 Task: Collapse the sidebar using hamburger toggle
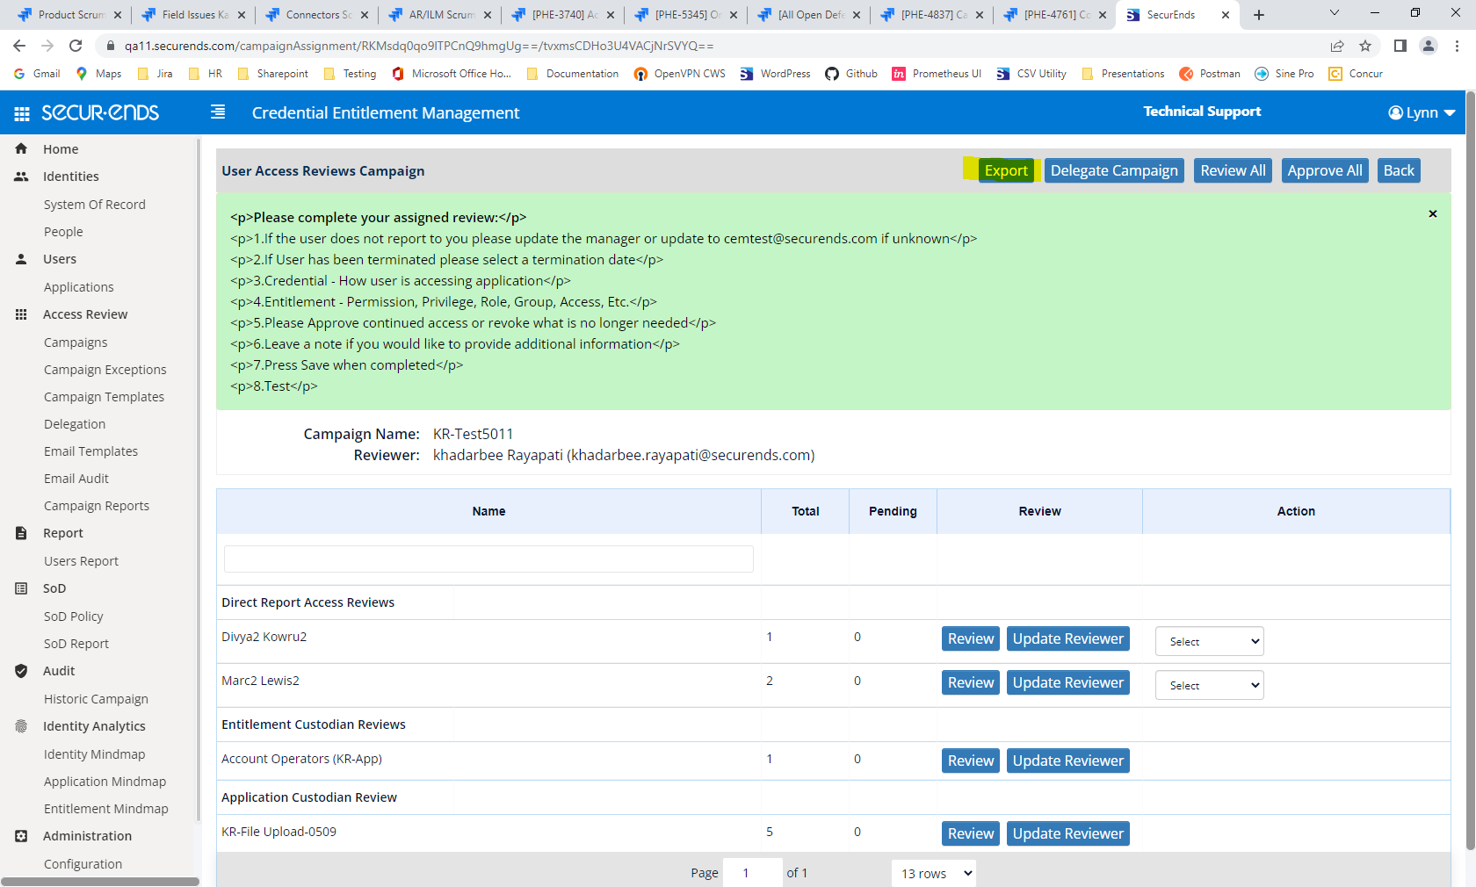click(x=216, y=112)
